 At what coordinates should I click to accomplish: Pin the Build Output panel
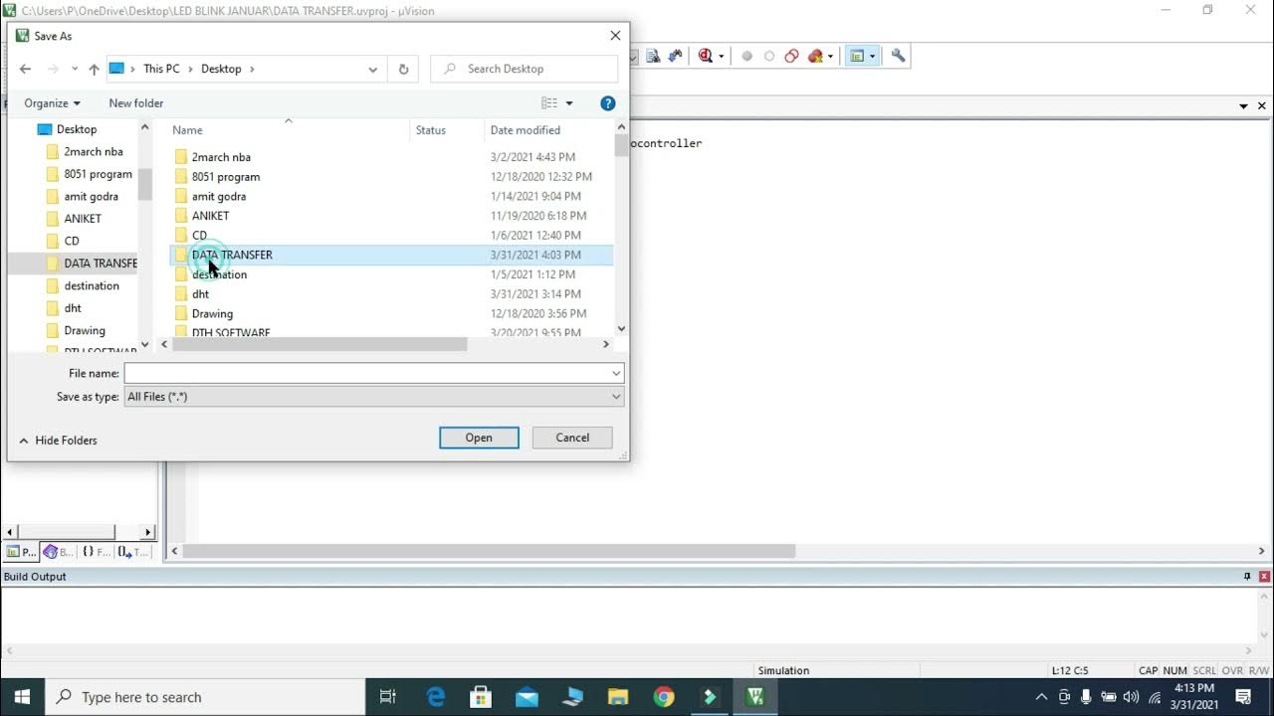tap(1247, 577)
